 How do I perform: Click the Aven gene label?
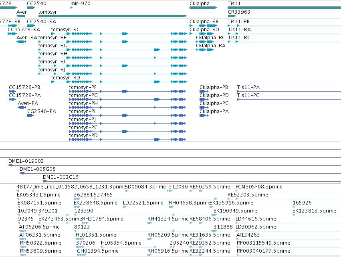(x=22, y=12)
